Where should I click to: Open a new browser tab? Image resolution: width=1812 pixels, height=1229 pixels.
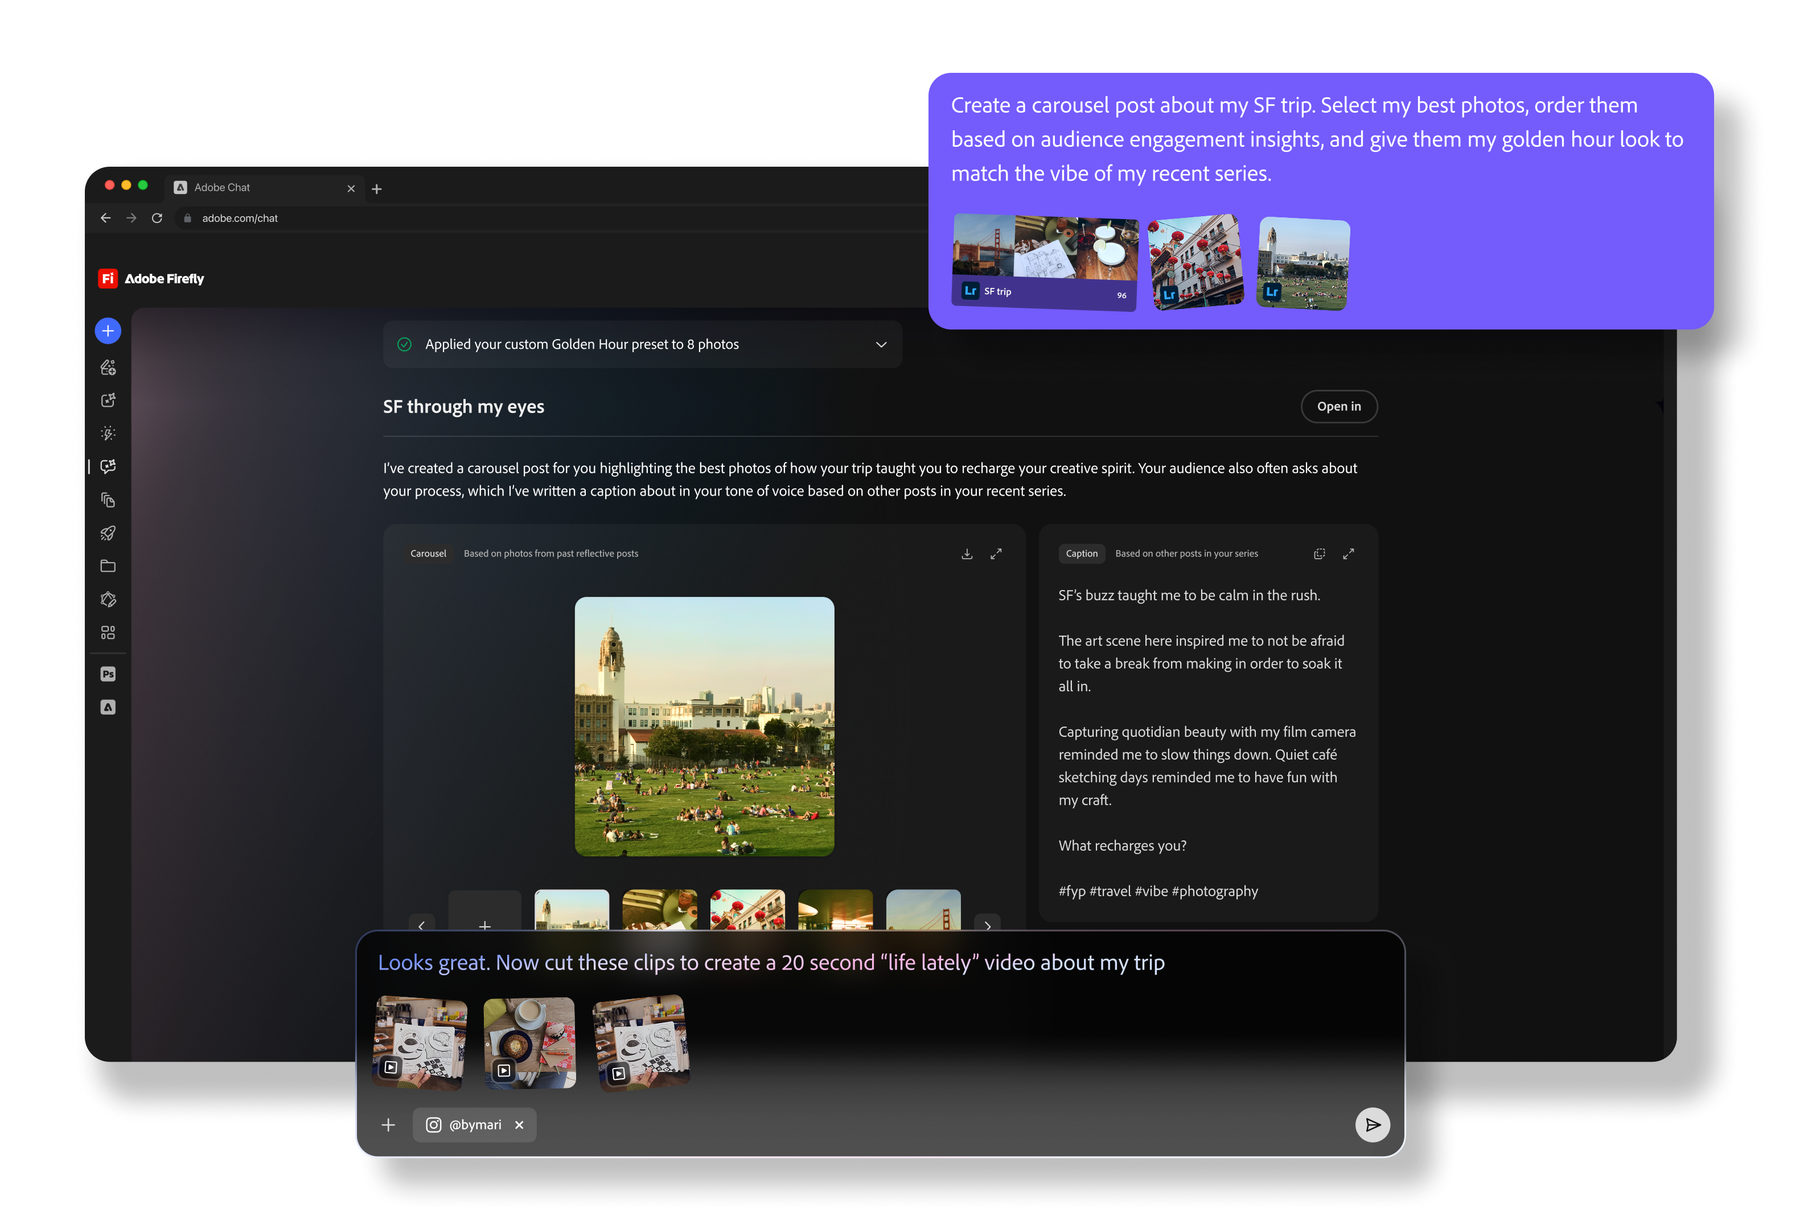click(x=377, y=188)
